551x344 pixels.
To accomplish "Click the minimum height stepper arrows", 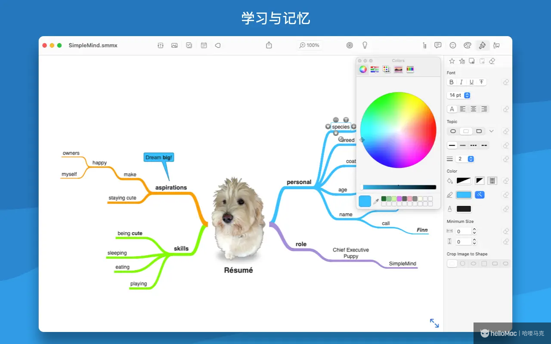I will coord(474,242).
